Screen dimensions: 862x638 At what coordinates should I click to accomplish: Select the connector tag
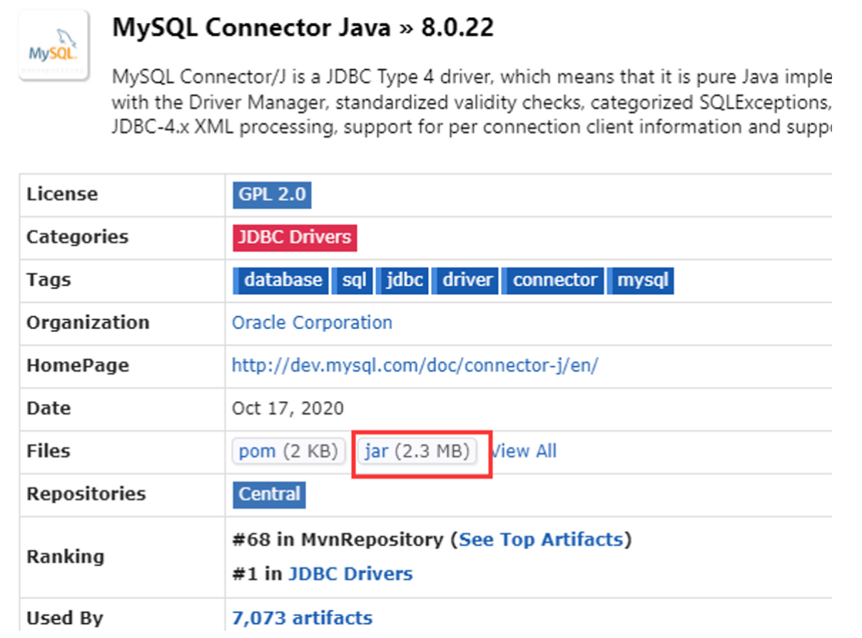pyautogui.click(x=554, y=280)
